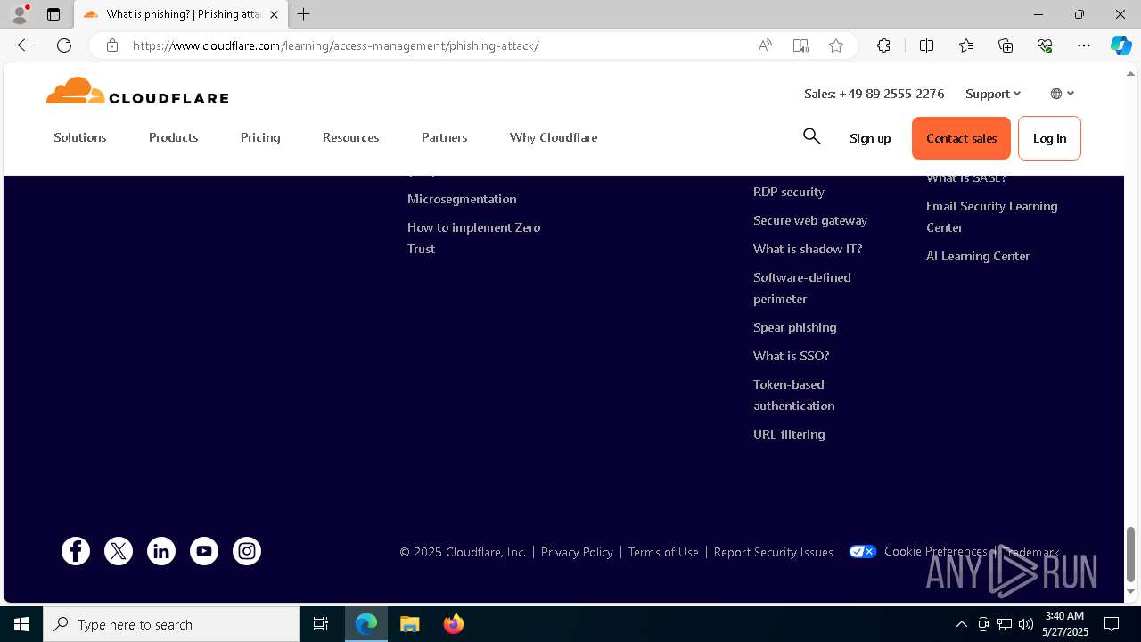Viewport: 1141px width, 642px height.
Task: Open site search magnifier icon
Action: coord(811,136)
